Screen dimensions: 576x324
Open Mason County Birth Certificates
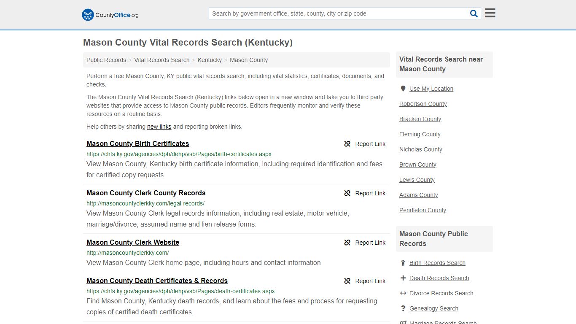click(138, 143)
